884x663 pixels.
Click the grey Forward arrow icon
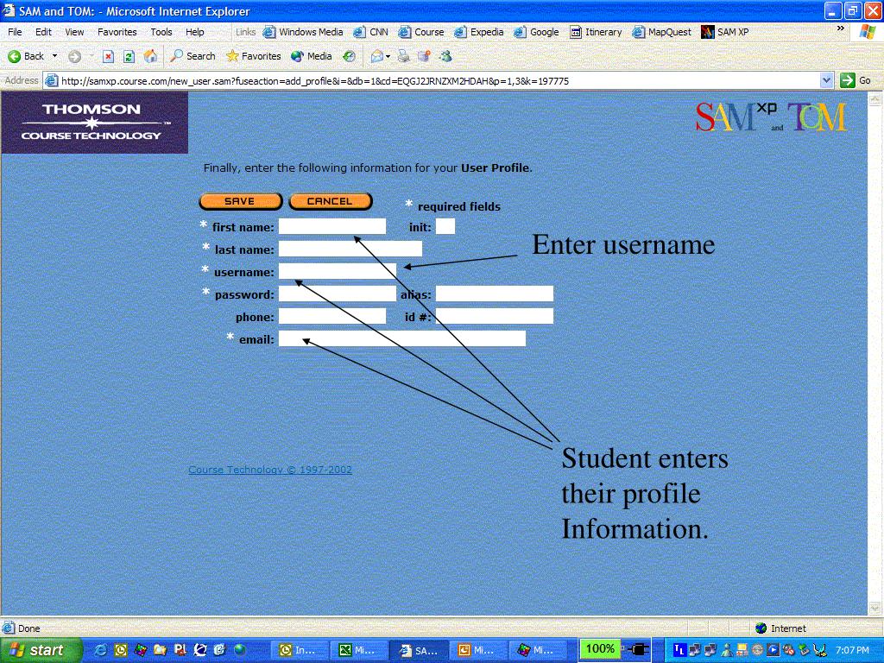[74, 56]
